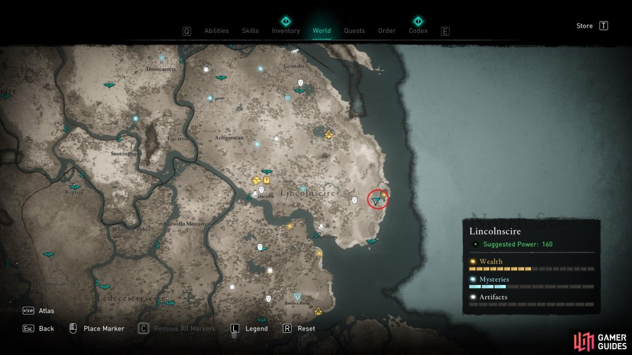632x355 pixels.
Task: Select the gold gear wealth icon near Lincoln
Action: click(256, 180)
